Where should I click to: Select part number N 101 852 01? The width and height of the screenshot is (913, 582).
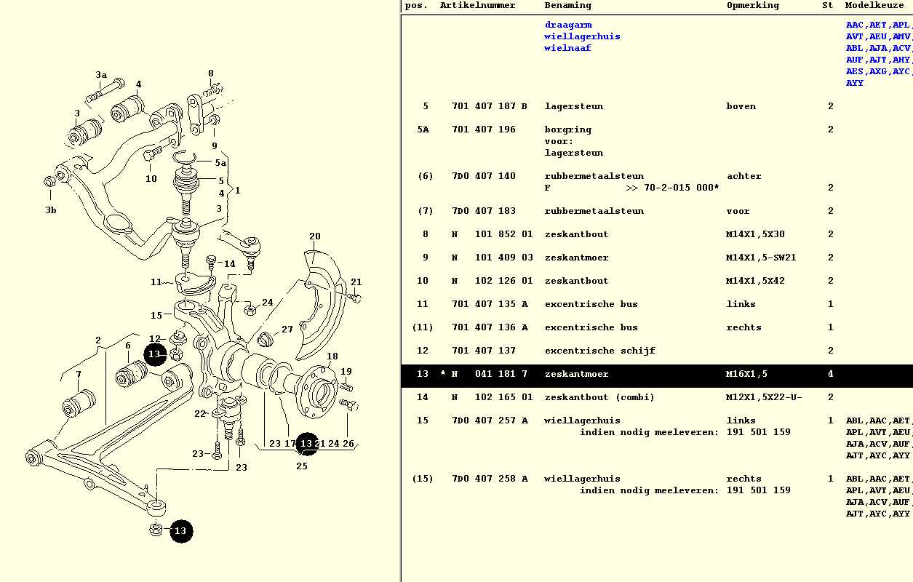click(493, 234)
